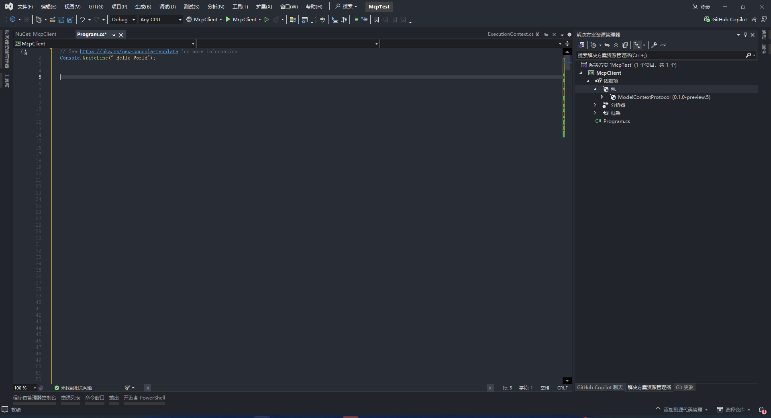771x418 pixels.
Task: Pin the Program.cs tab
Action: coord(114,35)
